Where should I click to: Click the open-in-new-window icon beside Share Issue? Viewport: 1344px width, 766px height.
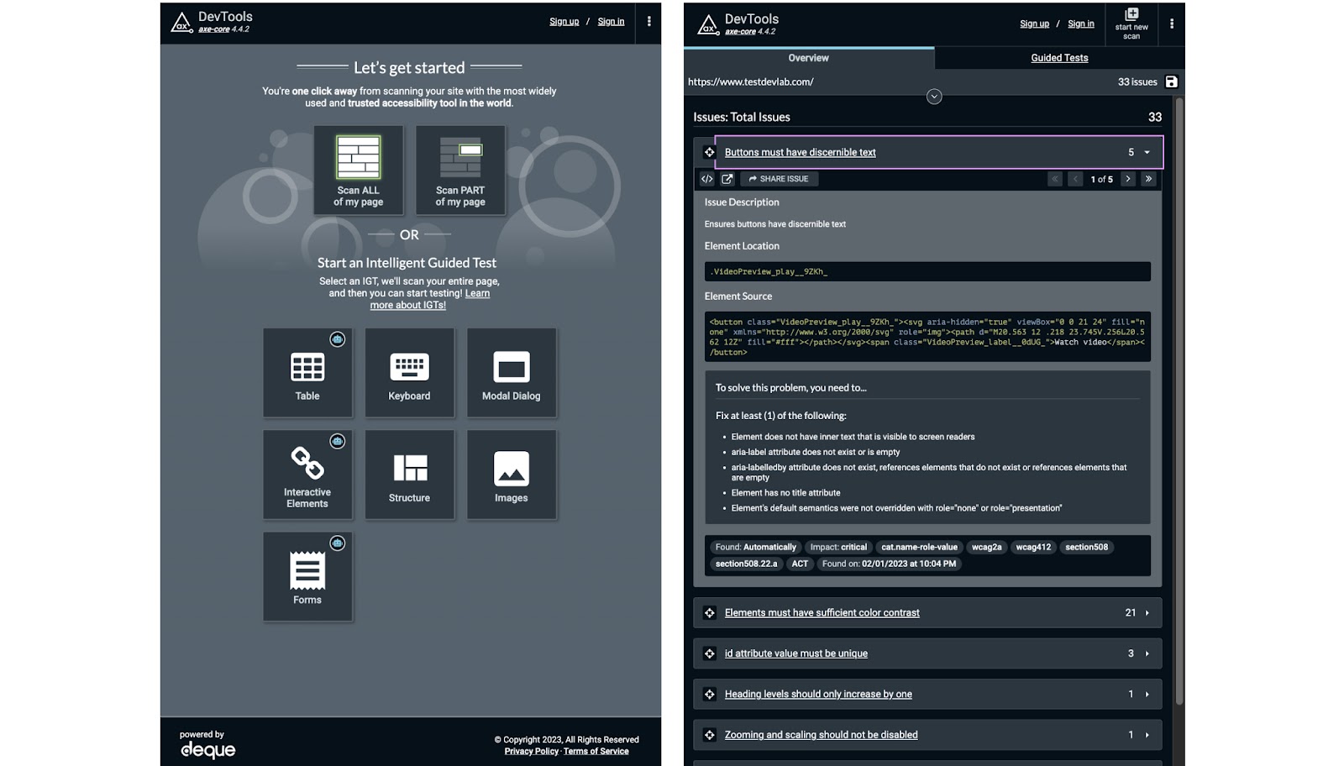727,179
